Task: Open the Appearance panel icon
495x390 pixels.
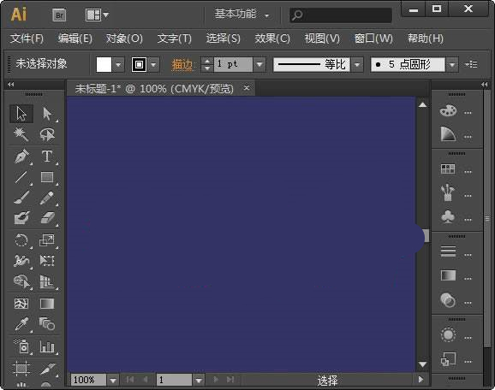Action: (448, 334)
